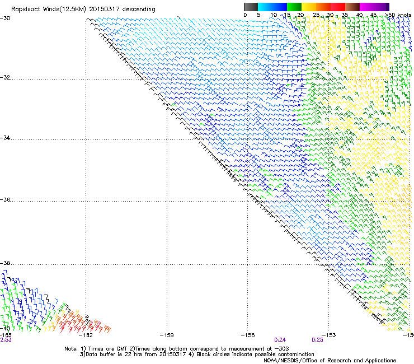Click the -36 latitude axis label

tap(5, 199)
